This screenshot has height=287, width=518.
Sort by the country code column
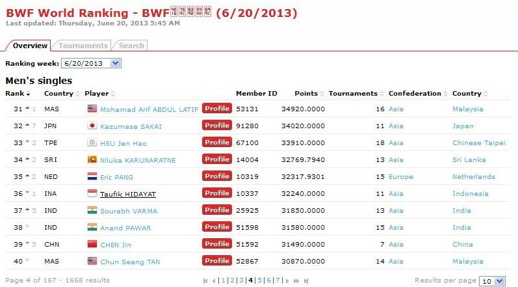62,94
